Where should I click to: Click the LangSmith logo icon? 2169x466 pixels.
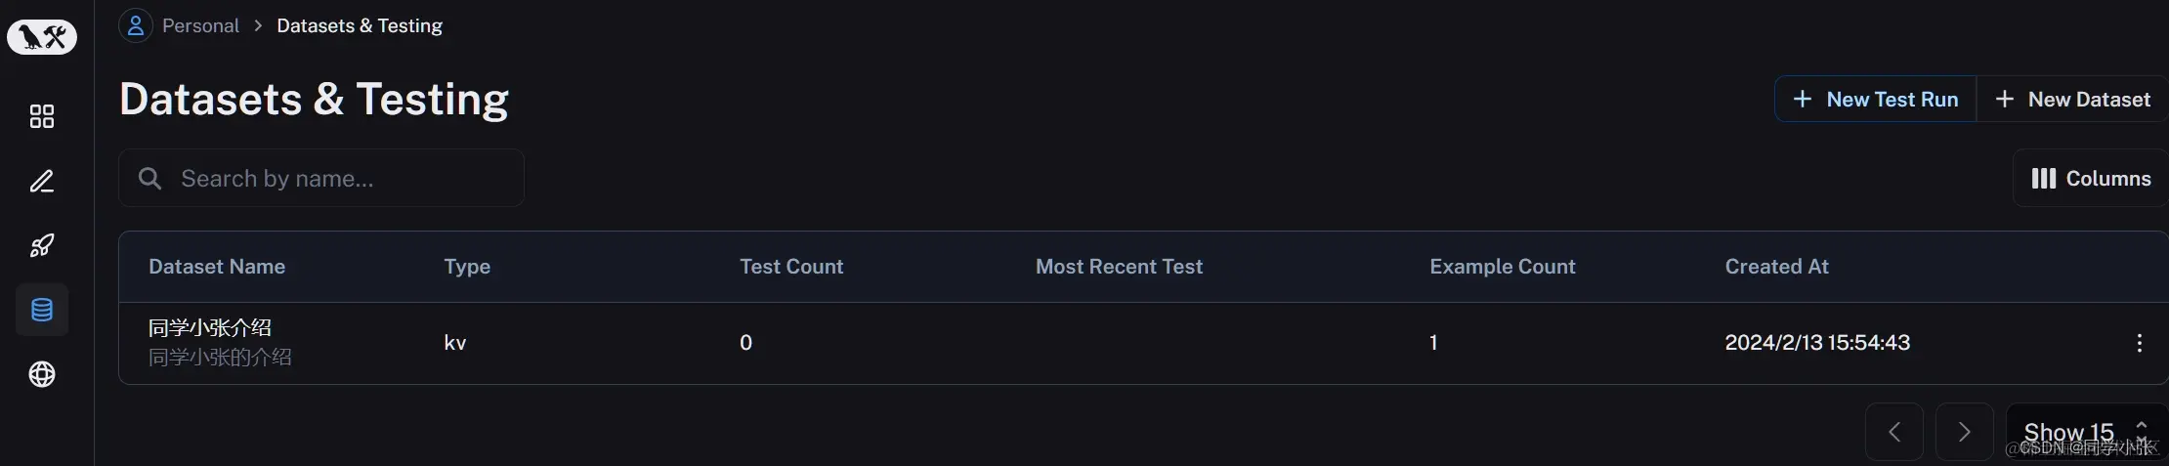tap(42, 37)
